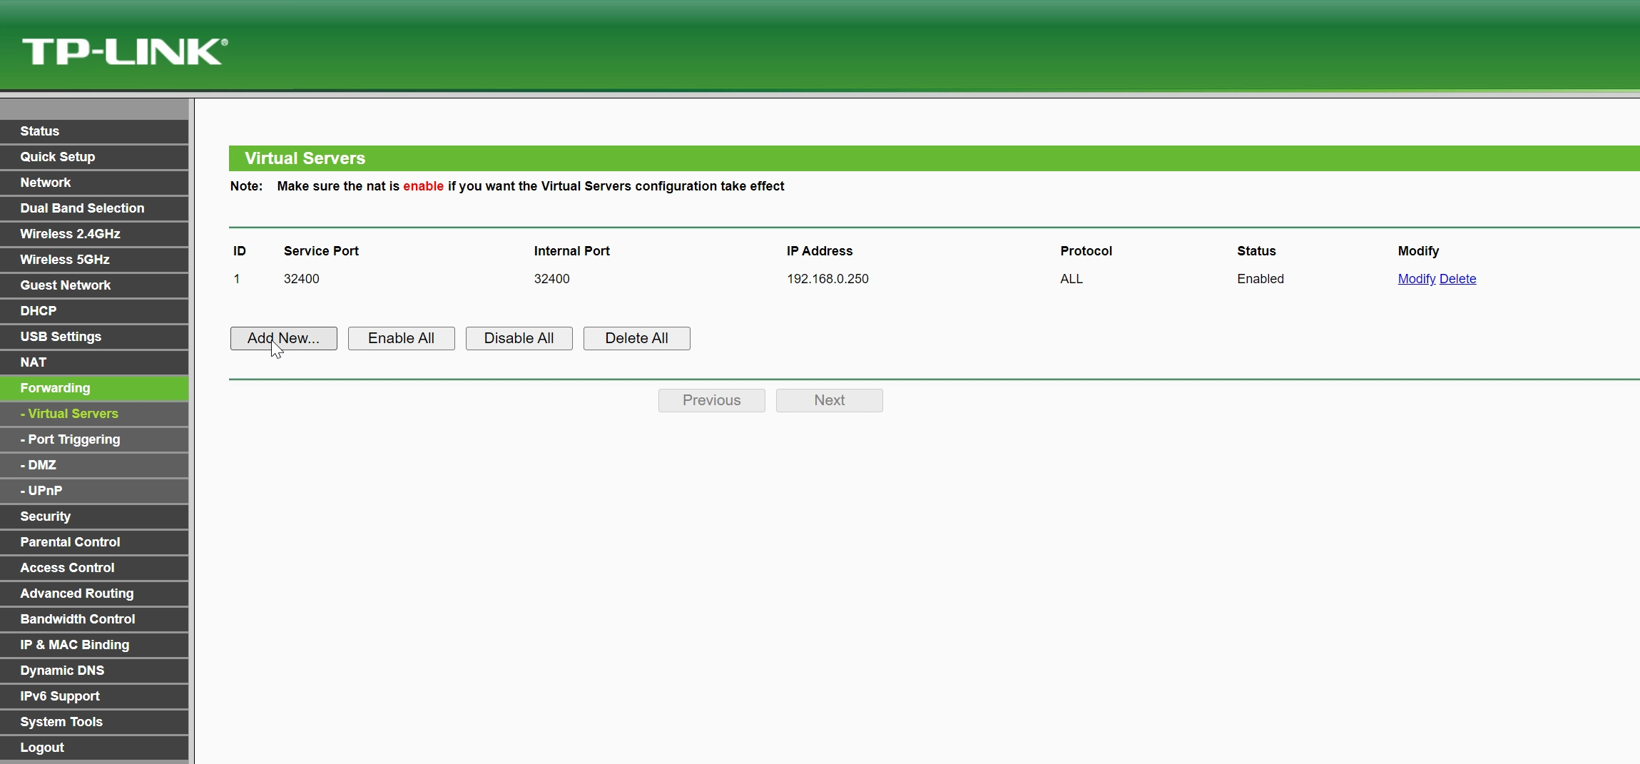
Task: Open IPv6 Support
Action: 94,696
